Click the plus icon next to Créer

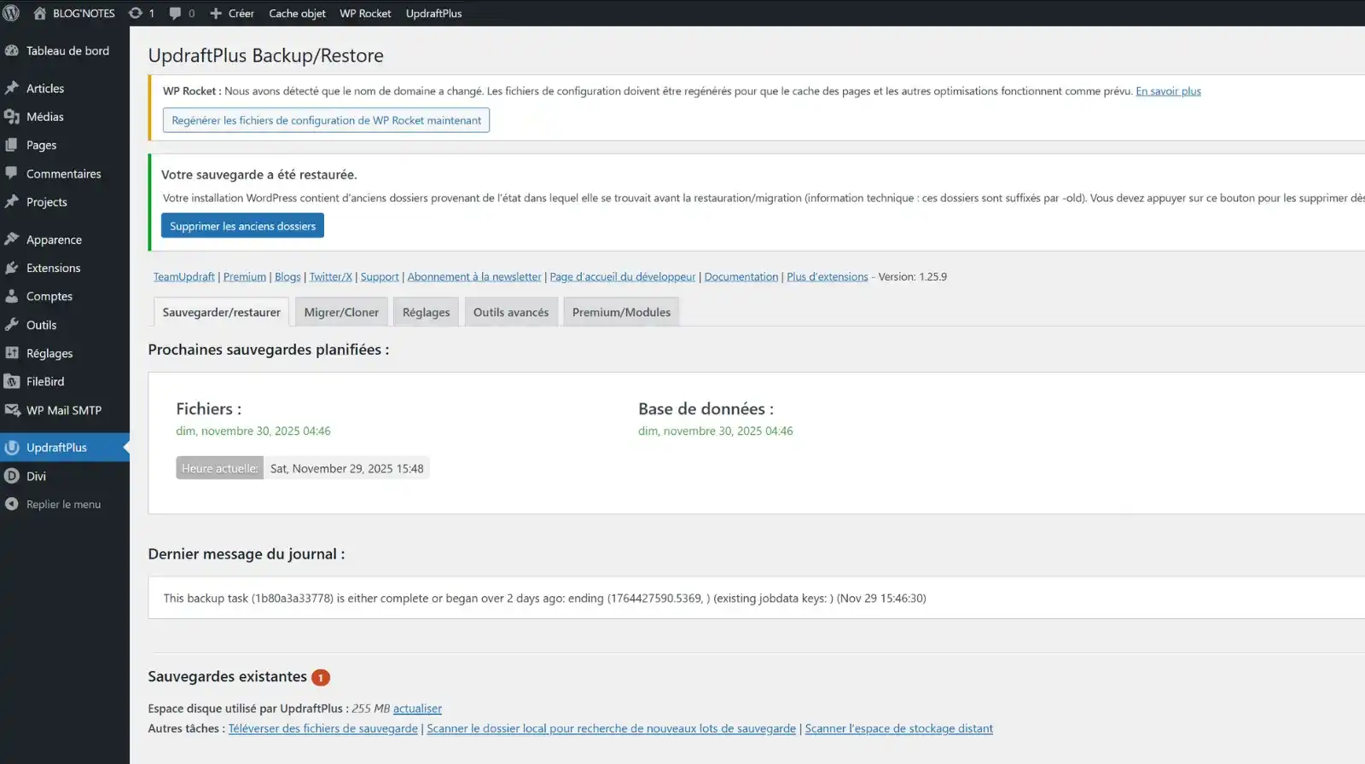(x=216, y=13)
